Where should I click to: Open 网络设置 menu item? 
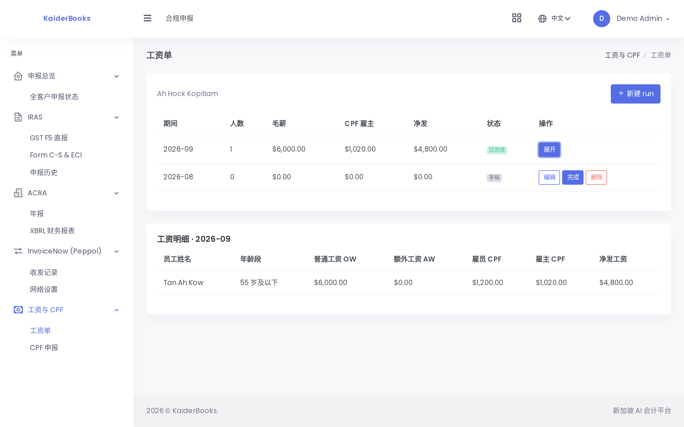[44, 290]
